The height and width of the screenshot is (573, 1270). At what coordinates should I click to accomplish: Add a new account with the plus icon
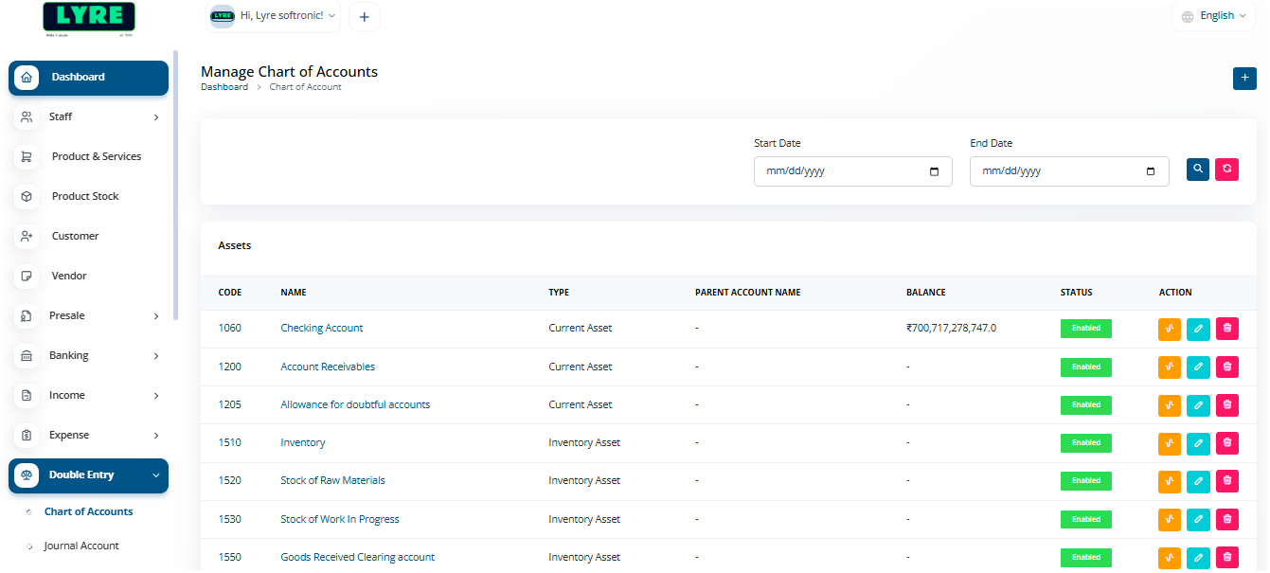point(1244,78)
